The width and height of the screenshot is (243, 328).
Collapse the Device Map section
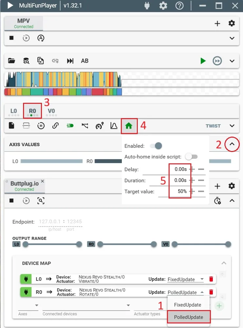click(224, 263)
